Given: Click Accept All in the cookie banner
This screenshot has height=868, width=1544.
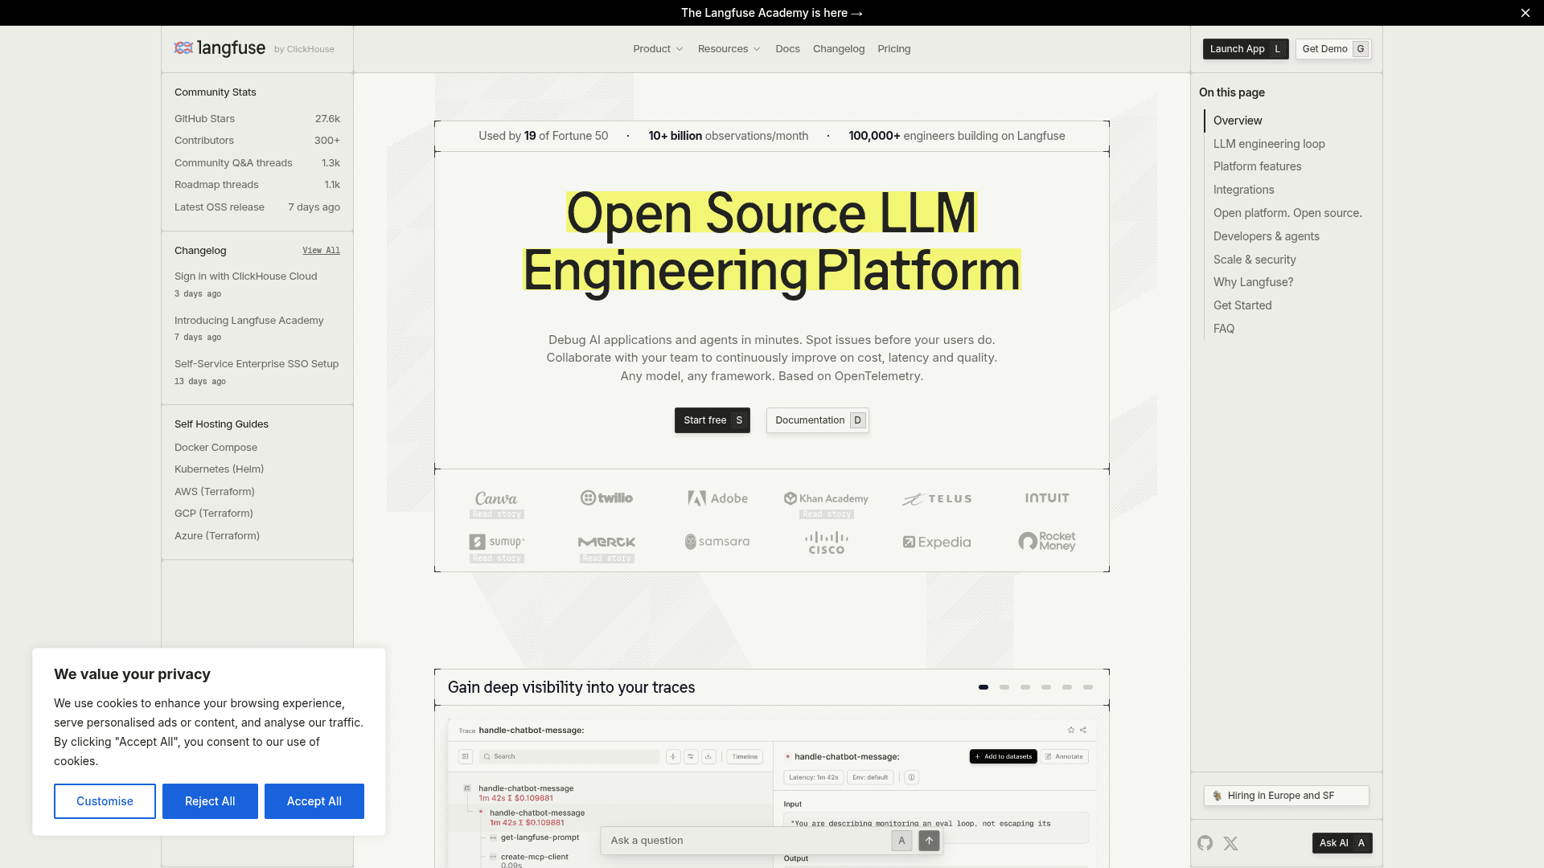Looking at the screenshot, I should tap(314, 801).
